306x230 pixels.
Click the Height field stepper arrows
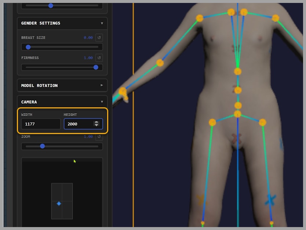pyautogui.click(x=96, y=124)
